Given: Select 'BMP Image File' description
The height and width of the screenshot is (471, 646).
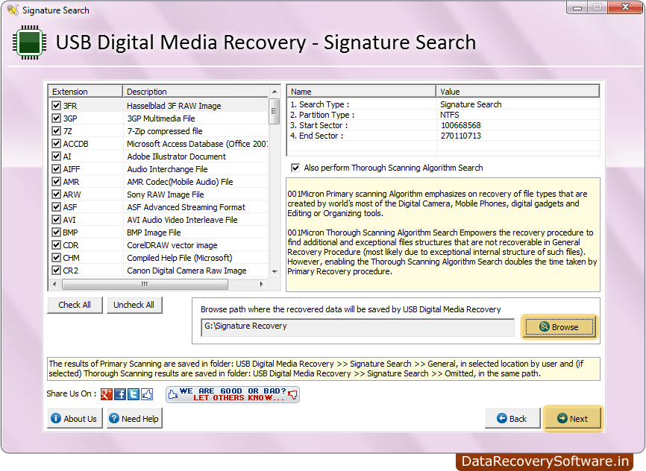Looking at the screenshot, I should [154, 233].
